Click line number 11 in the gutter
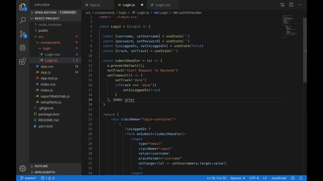323x181 pixels. [90, 61]
